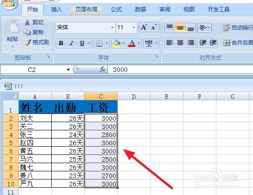Click the Select All corner button
The image size is (253, 195).
(x=11, y=96)
